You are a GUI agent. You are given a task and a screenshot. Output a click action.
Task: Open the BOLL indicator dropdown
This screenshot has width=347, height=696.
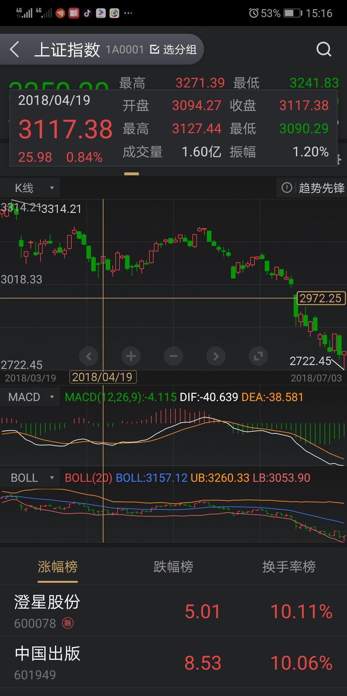tap(30, 478)
